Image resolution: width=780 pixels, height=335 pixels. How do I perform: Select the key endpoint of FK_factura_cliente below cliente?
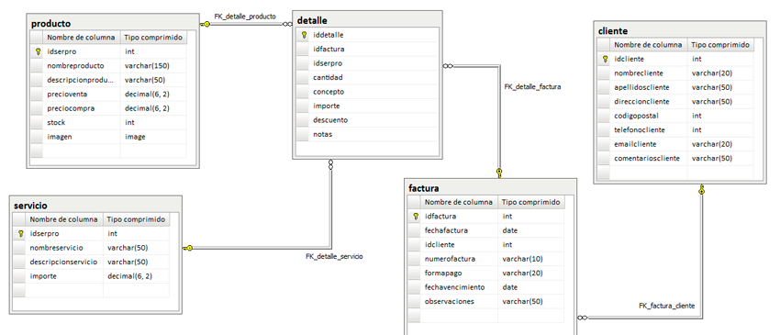(701, 190)
